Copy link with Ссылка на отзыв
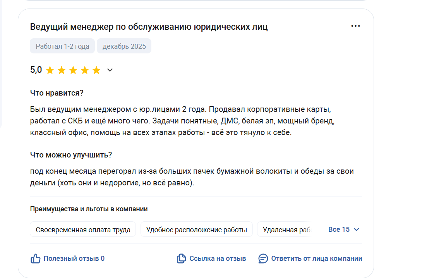 point(218,258)
